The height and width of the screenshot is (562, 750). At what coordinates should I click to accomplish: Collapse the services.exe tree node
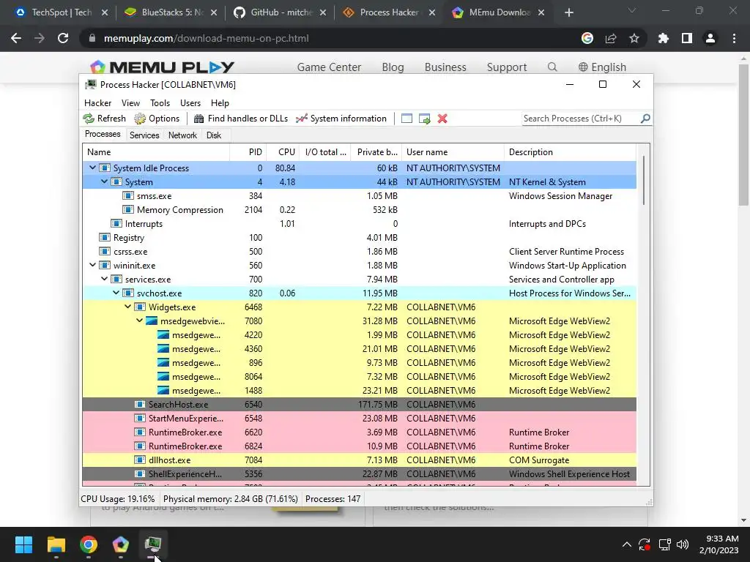(104, 279)
